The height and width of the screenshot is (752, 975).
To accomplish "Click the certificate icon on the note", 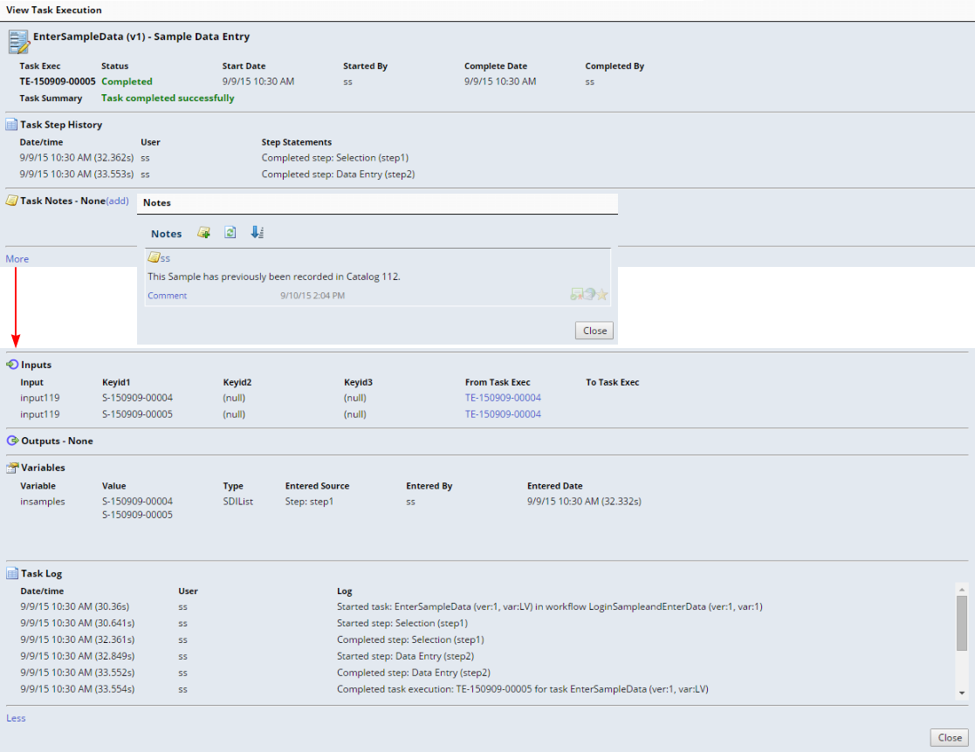I will [x=576, y=294].
